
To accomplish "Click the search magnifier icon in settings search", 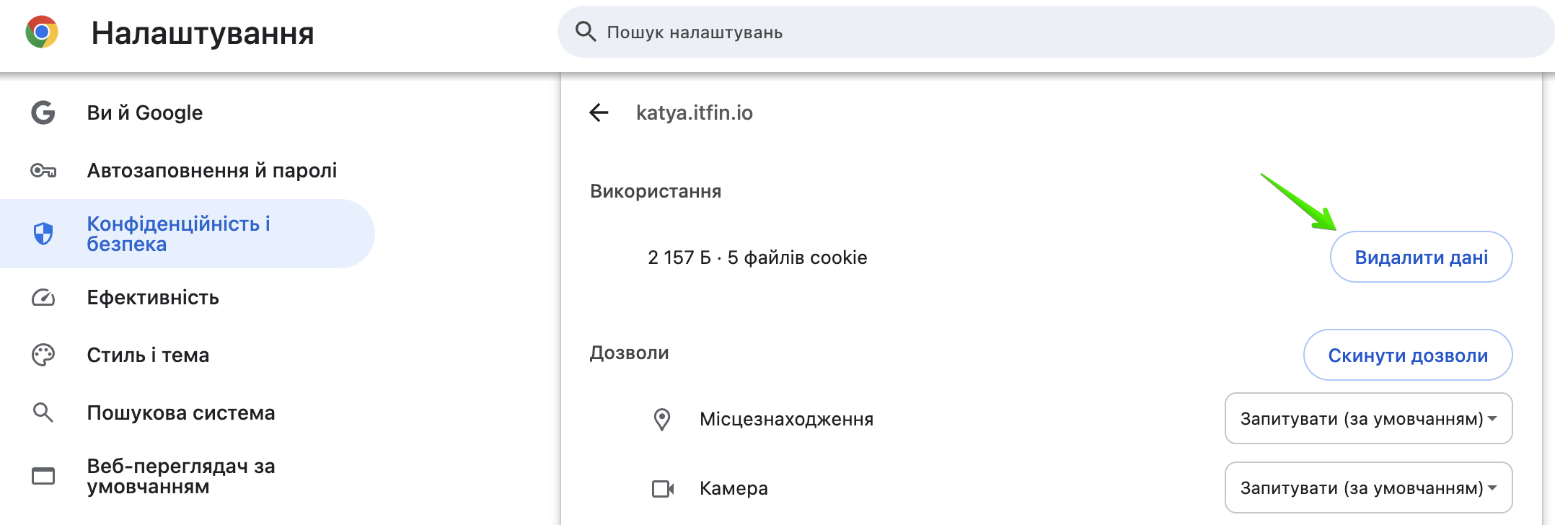I will (586, 32).
